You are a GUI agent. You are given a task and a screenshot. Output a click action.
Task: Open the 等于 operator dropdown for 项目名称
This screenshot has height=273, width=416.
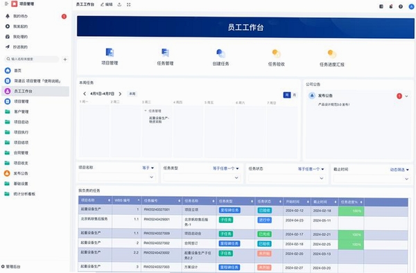coord(148,168)
